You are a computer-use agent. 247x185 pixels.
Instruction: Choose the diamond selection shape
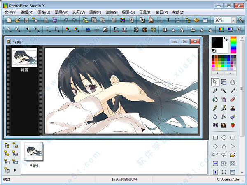(x=215, y=146)
